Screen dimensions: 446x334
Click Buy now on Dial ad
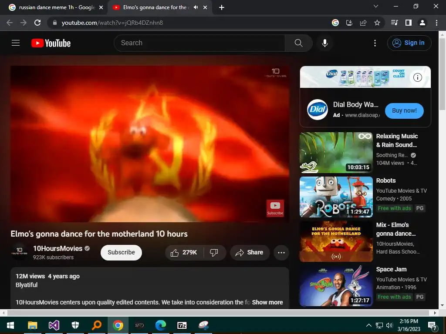[404, 111]
